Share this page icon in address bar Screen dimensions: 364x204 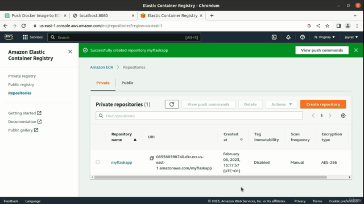click(x=318, y=25)
